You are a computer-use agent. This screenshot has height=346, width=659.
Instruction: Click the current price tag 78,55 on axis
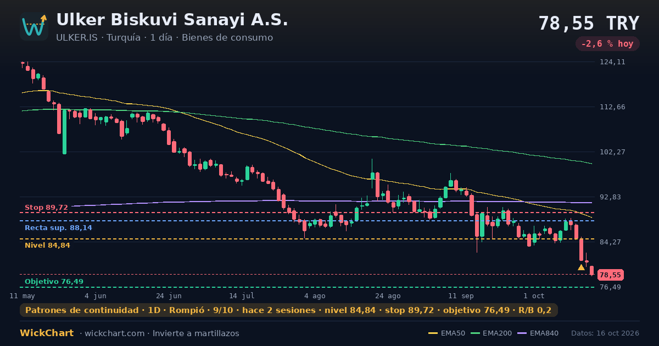[x=610, y=275]
